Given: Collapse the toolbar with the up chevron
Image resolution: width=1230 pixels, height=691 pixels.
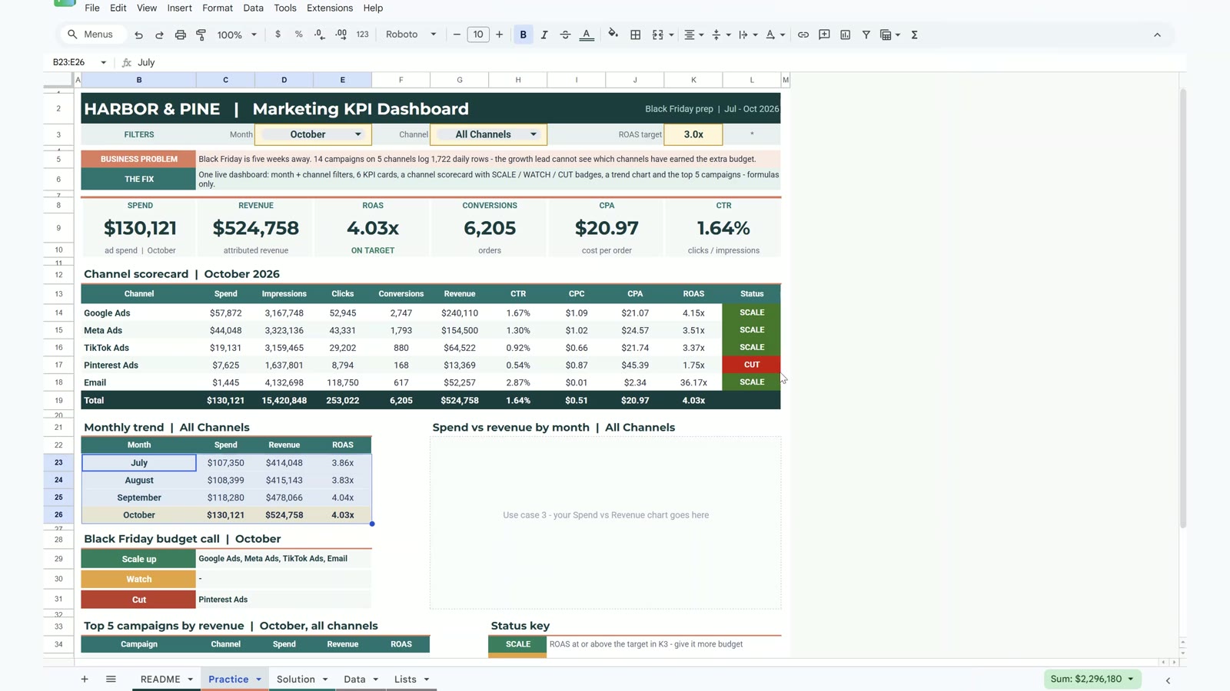Looking at the screenshot, I should point(1157,35).
